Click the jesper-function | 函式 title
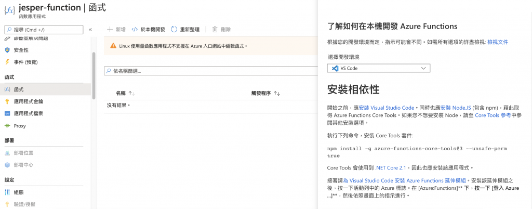The height and width of the screenshot is (209, 532). coord(62,7)
